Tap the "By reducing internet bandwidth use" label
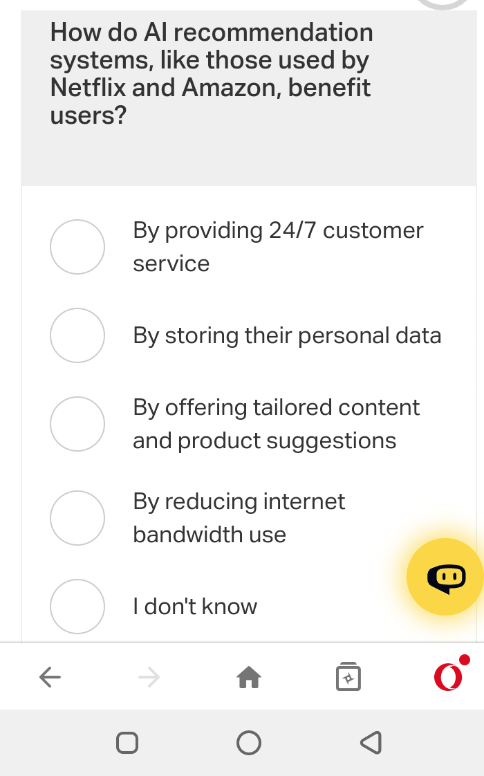484x776 pixels. coord(239,518)
